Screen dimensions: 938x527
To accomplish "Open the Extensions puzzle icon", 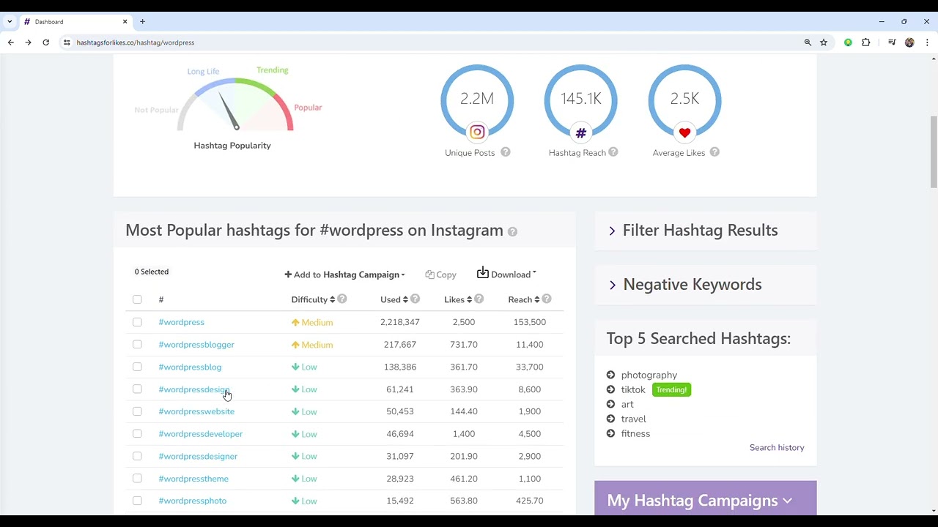I will (x=865, y=42).
